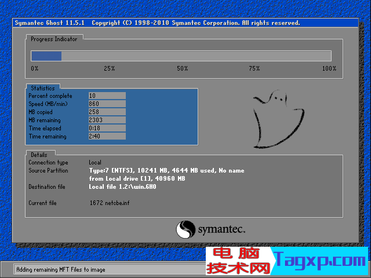Click the Time remaining label

tap(48, 137)
